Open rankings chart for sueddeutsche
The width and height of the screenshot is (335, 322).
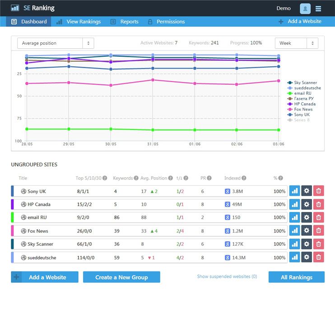pos(295,257)
